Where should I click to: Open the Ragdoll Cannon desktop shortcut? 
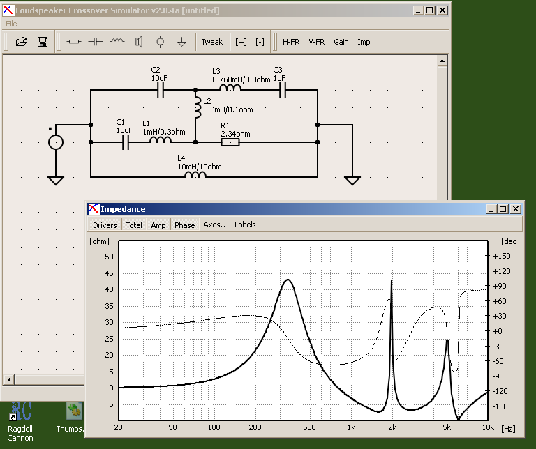pos(20,423)
